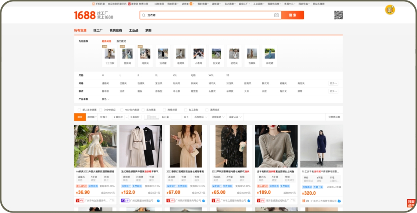The image size is (417, 213).
Task: Switch to the 找供应商 tab
Action: 116,30
